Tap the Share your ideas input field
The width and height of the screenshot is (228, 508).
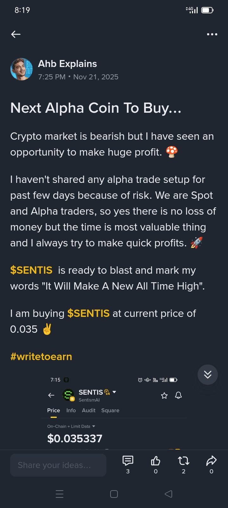pyautogui.click(x=58, y=465)
